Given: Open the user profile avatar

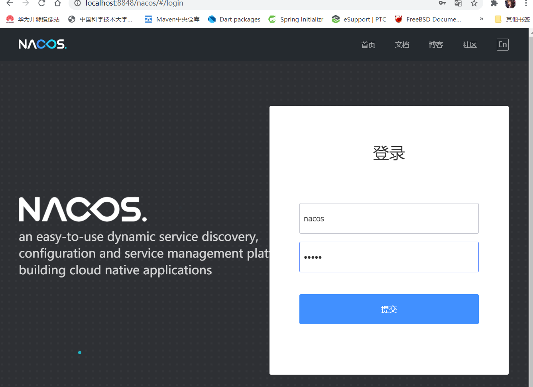Looking at the screenshot, I should (x=510, y=4).
